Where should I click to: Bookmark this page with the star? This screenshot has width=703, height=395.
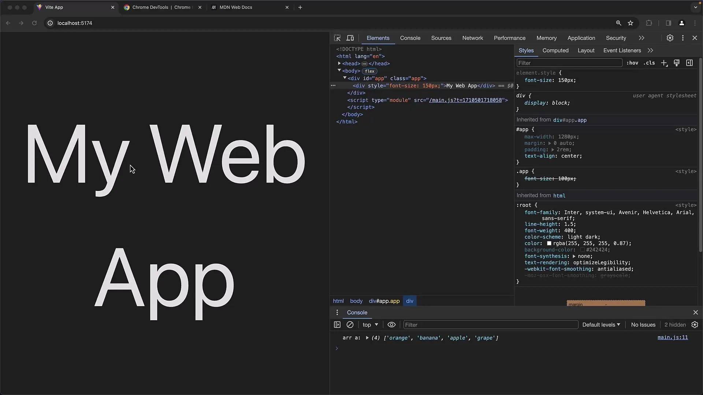point(631,23)
